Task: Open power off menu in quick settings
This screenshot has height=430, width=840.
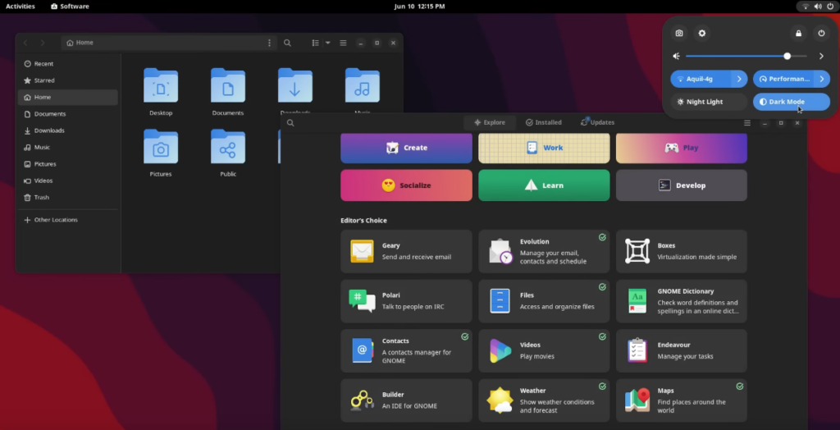Action: pos(821,34)
